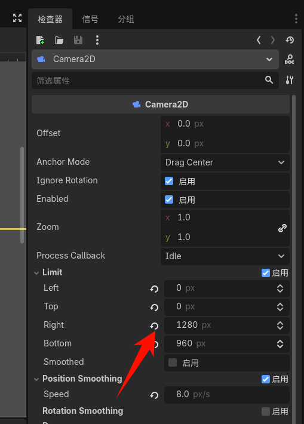Click the create new resource icon

40,40
